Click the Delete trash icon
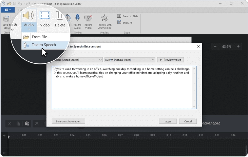This screenshot has width=248, height=157. (x=60, y=16)
